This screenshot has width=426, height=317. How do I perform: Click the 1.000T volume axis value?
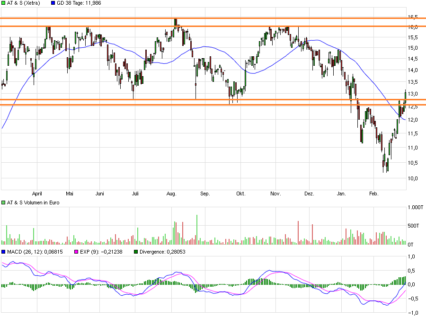point(416,208)
